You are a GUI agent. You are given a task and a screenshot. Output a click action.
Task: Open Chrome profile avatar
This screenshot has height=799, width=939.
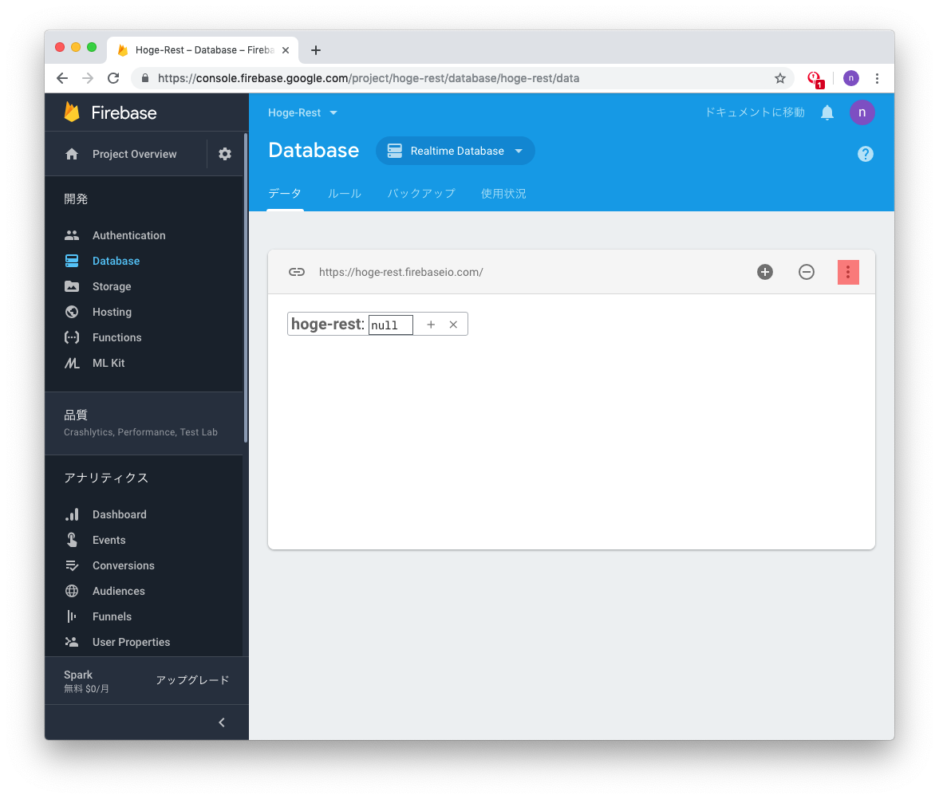click(851, 78)
